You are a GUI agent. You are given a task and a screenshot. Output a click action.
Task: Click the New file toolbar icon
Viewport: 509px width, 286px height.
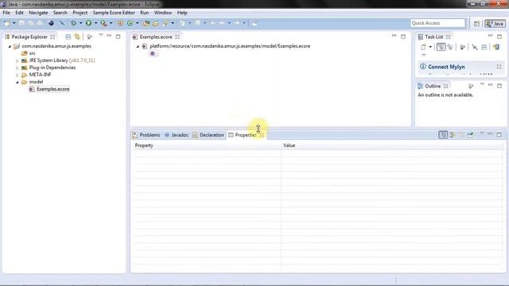7,23
